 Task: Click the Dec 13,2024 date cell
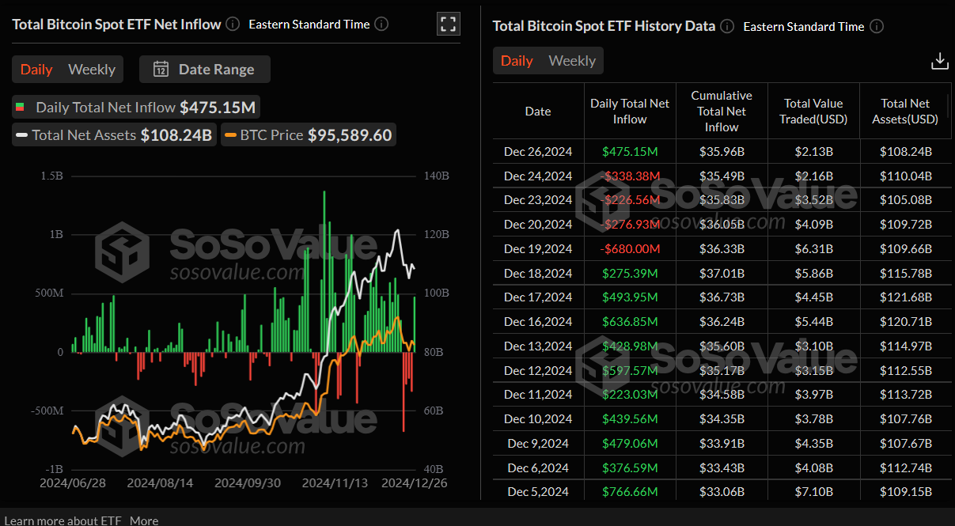tap(538, 346)
